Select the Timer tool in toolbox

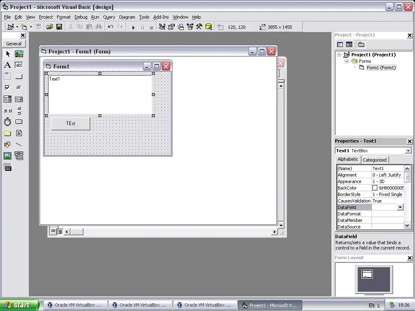click(x=8, y=121)
